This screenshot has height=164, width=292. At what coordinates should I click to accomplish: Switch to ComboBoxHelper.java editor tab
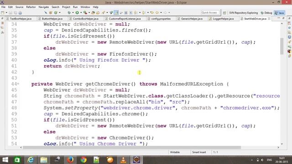[85, 19]
